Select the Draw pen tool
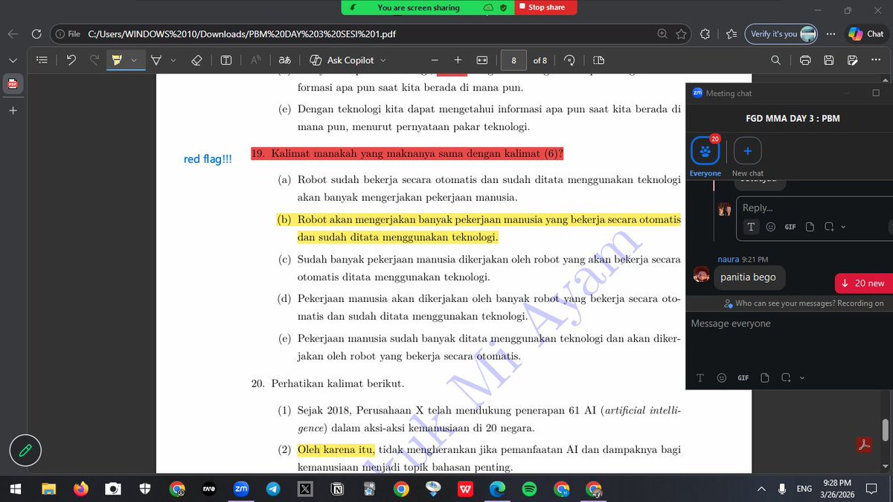The width and height of the screenshot is (893, 502). 156,60
